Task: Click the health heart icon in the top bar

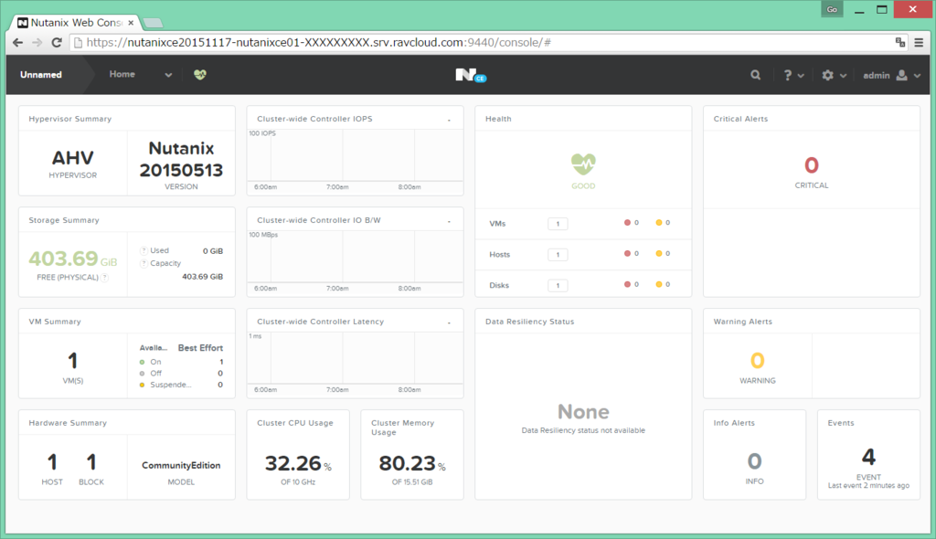Action: click(200, 75)
